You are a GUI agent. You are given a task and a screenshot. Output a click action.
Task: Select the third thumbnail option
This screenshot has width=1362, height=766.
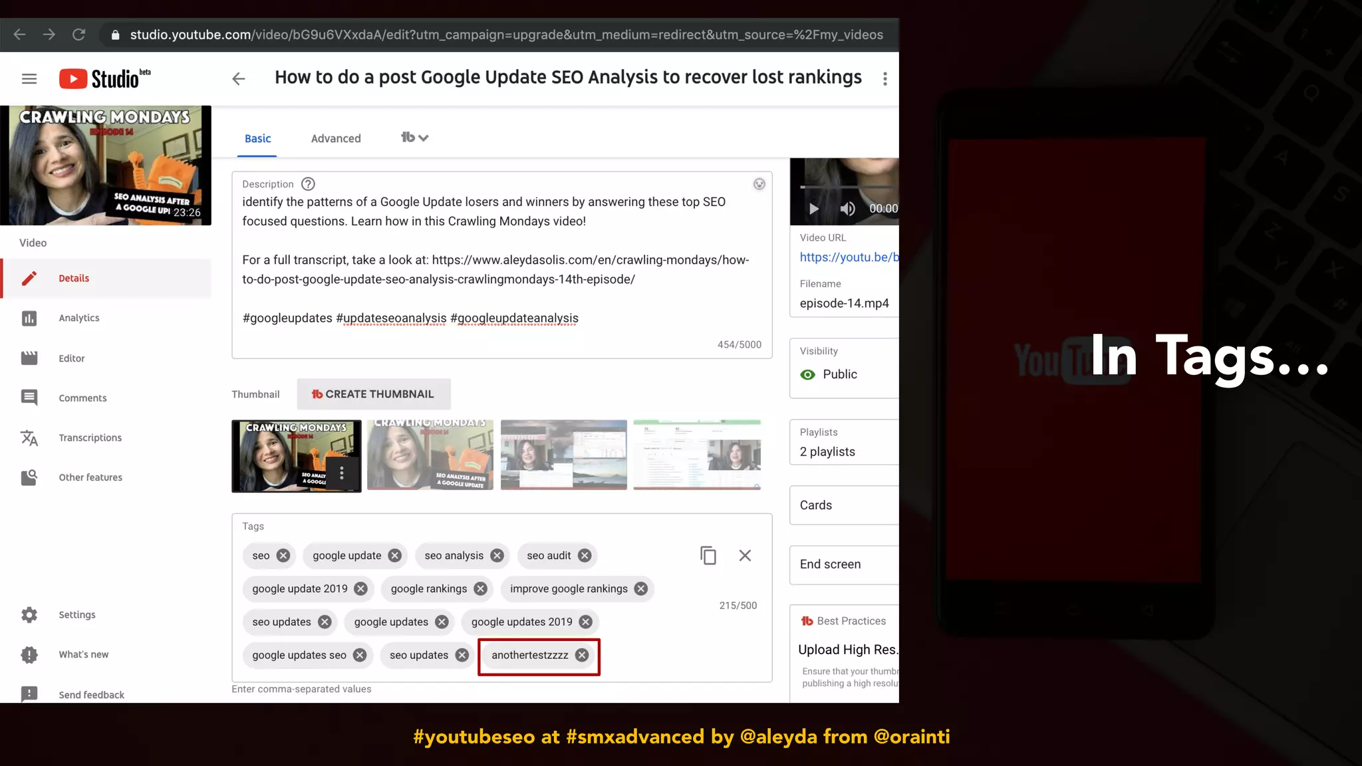coord(563,455)
